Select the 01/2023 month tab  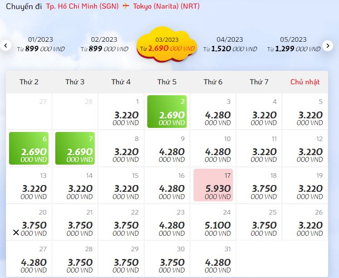[x=41, y=44]
